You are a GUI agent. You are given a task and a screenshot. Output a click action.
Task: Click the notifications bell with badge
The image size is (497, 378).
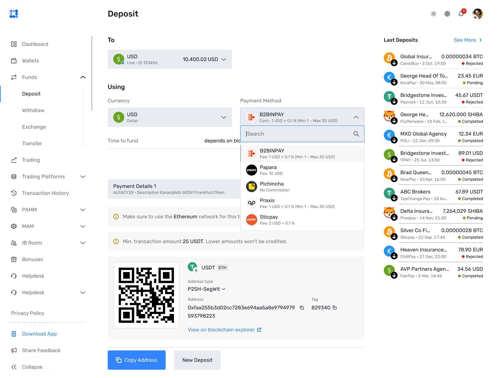click(x=461, y=14)
